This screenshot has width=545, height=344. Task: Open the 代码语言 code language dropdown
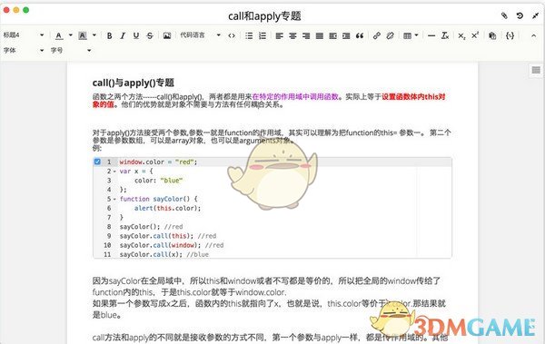200,35
